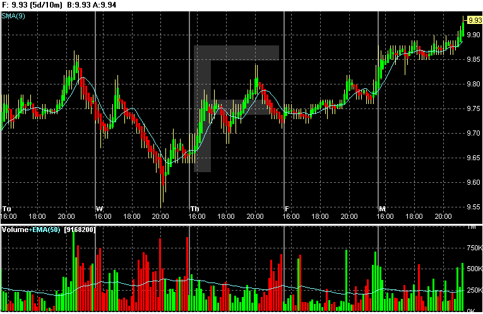Viewport: 483px width, 314px height.
Task: Click Friday's 20:00 time label
Action: [349, 216]
